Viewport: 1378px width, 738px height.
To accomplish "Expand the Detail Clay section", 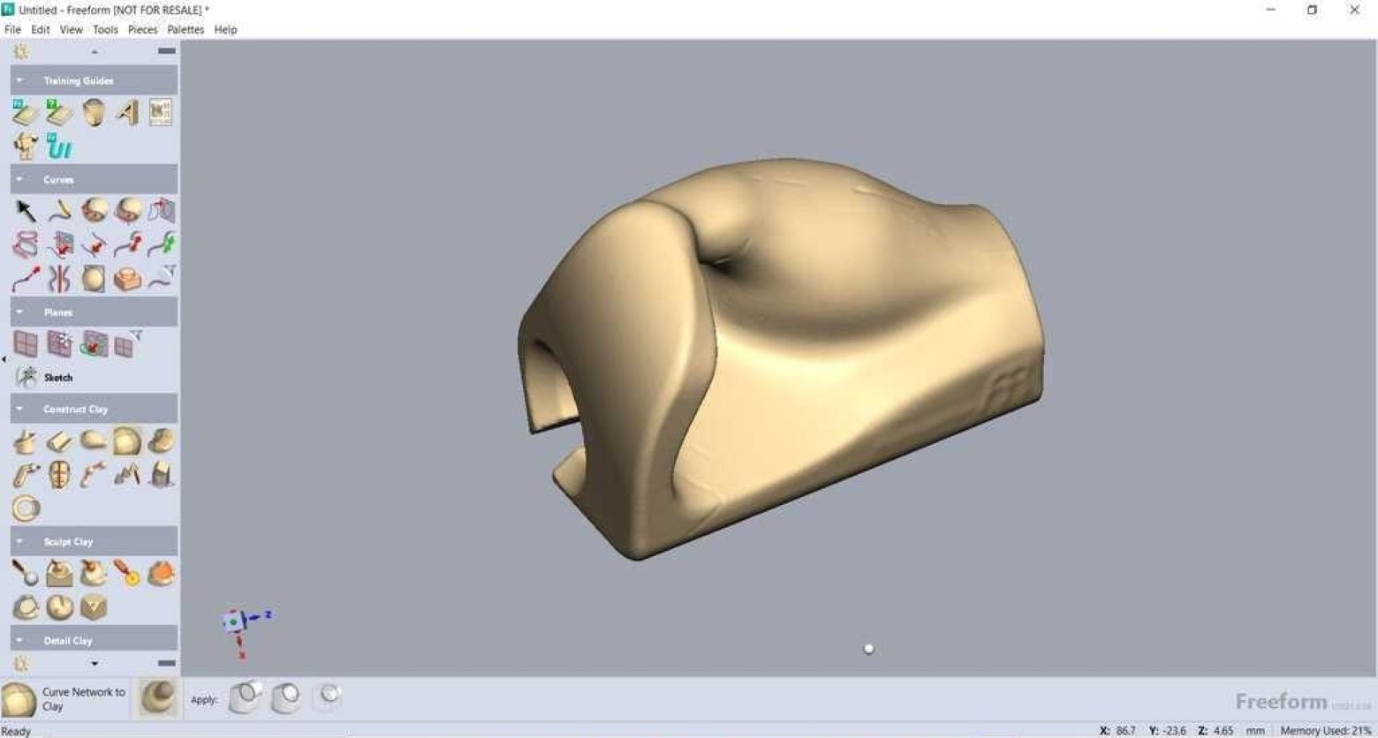I will (19, 640).
